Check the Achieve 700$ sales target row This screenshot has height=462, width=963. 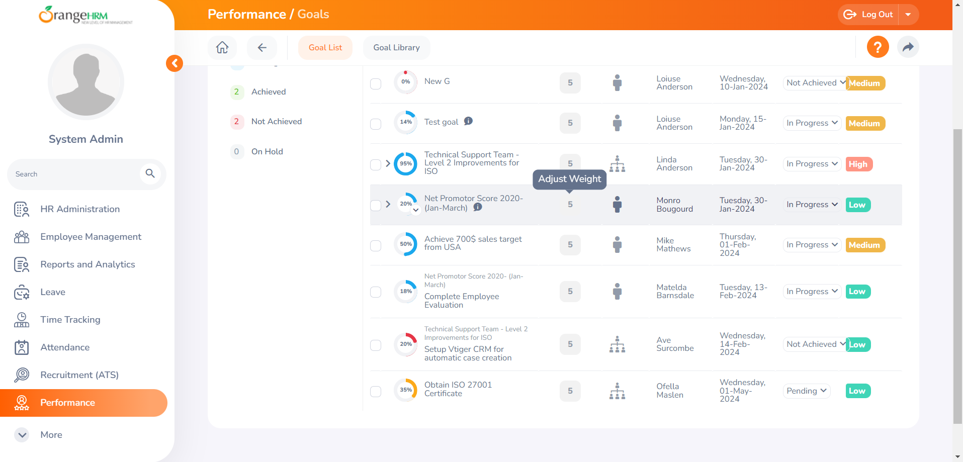[x=376, y=245]
